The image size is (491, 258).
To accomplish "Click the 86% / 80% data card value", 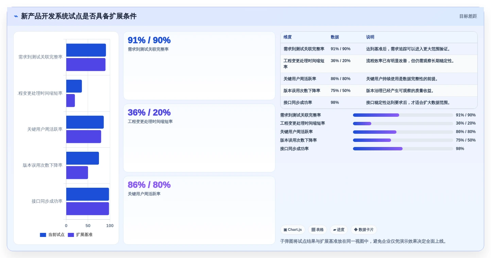I will coord(149,185).
